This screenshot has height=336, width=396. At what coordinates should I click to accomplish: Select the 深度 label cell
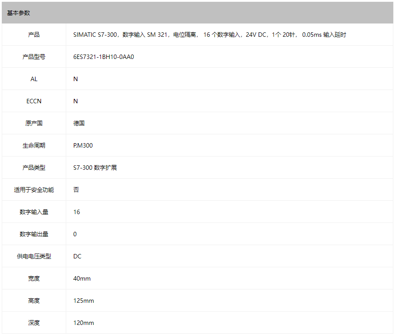point(34,323)
